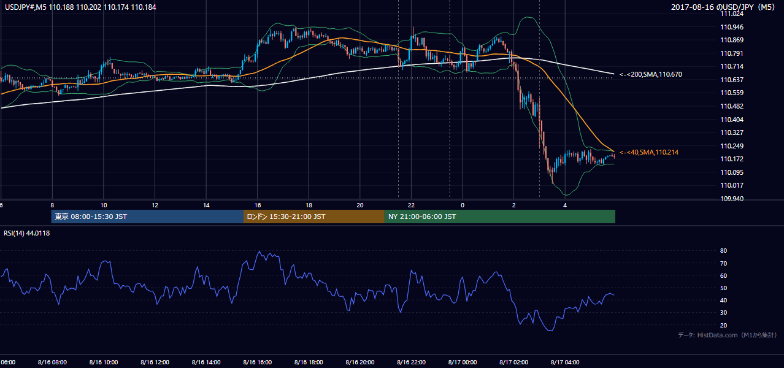Click the 8/16 16:00 date axis label
This screenshot has width=784, height=368.
[x=258, y=362]
